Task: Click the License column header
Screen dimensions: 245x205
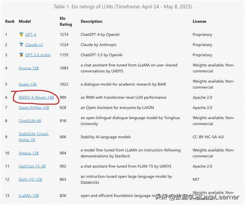Action: (x=200, y=21)
